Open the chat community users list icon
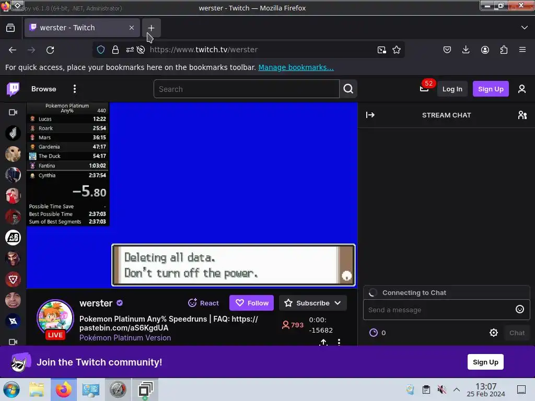The image size is (535, 401). point(522,115)
